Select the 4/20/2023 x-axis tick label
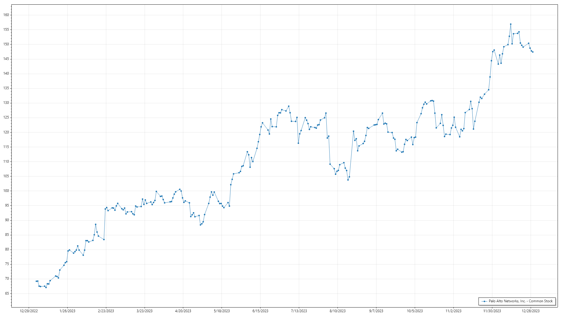The image size is (562, 316). (183, 311)
